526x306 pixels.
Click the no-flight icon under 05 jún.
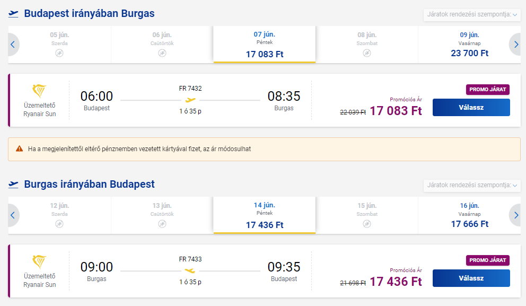59,53
